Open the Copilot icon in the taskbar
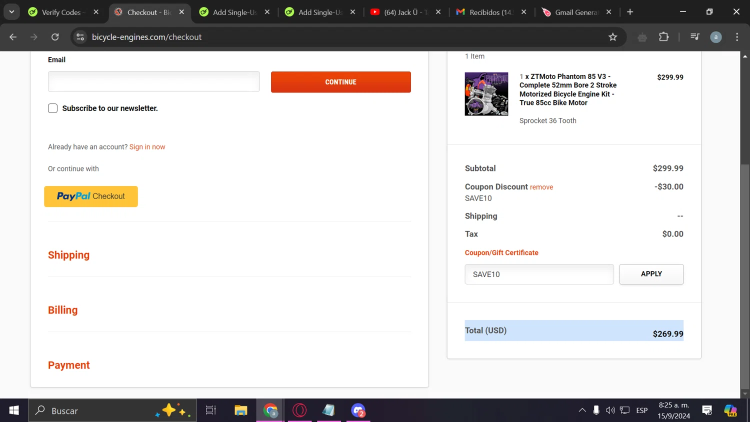 coord(730,410)
